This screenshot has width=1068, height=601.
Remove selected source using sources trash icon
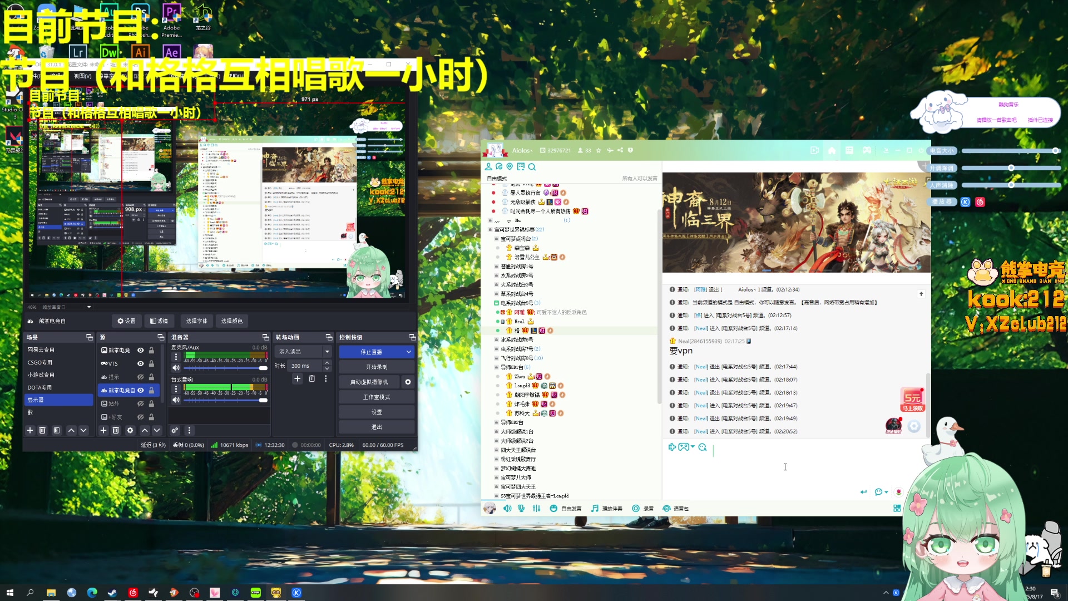(x=116, y=430)
